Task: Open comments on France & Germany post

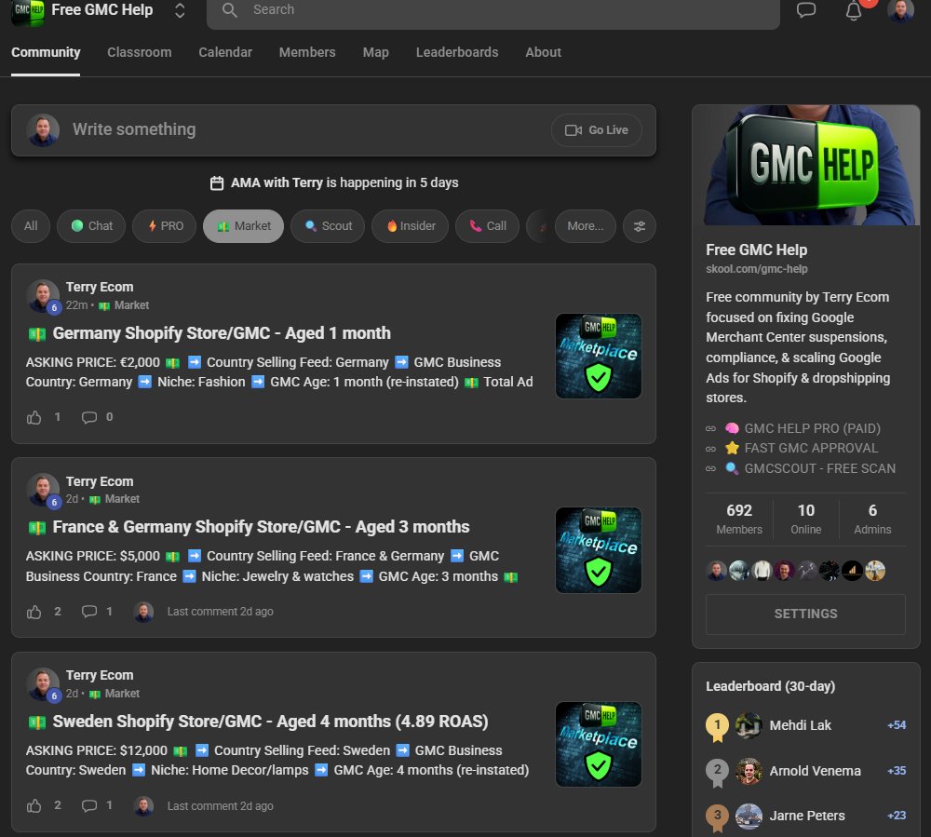Action: [x=89, y=612]
